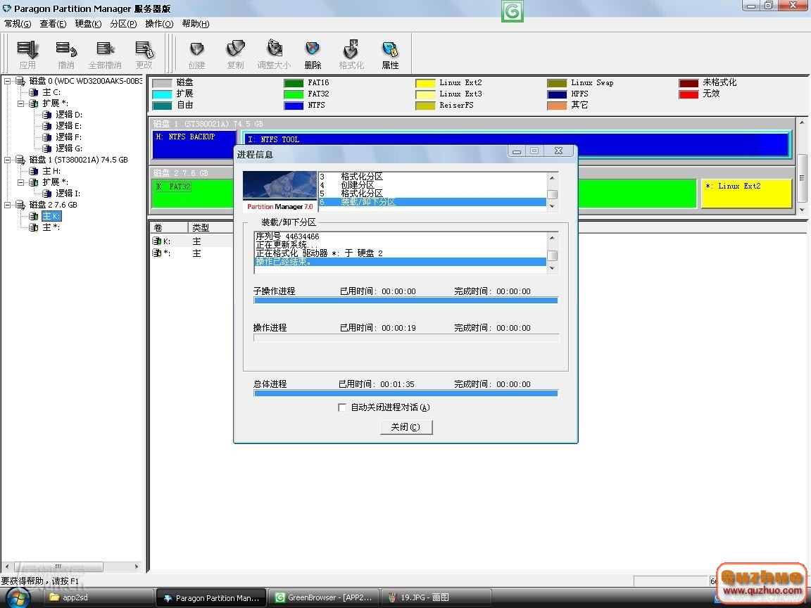The image size is (811, 608).
Task: Click the 应用 (Apply) toolbar icon
Action: 27,50
